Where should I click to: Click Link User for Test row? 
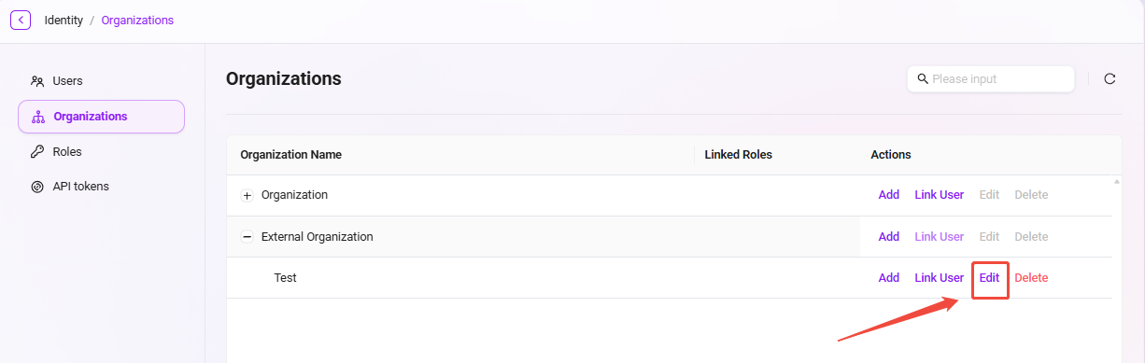(939, 278)
